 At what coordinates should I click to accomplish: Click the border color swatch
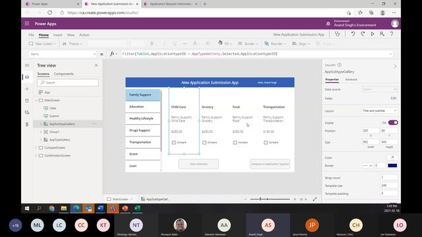(392, 165)
